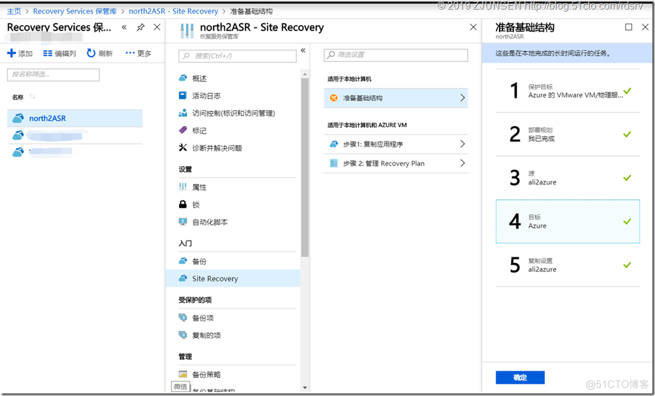Click the 自动化脚本 icon
The image size is (655, 396).
coord(183,222)
